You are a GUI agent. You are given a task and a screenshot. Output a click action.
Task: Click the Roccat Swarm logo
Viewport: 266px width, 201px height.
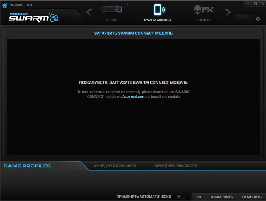coord(33,17)
